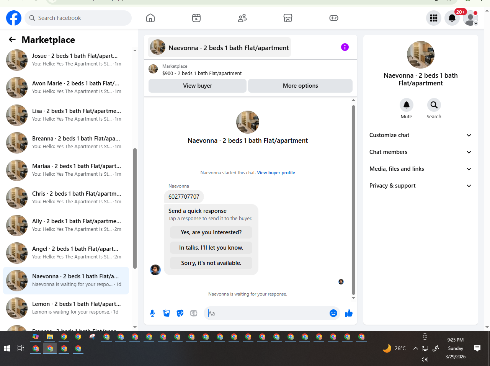Open the emoji picker smiley icon
This screenshot has height=366, width=490.
click(x=333, y=313)
